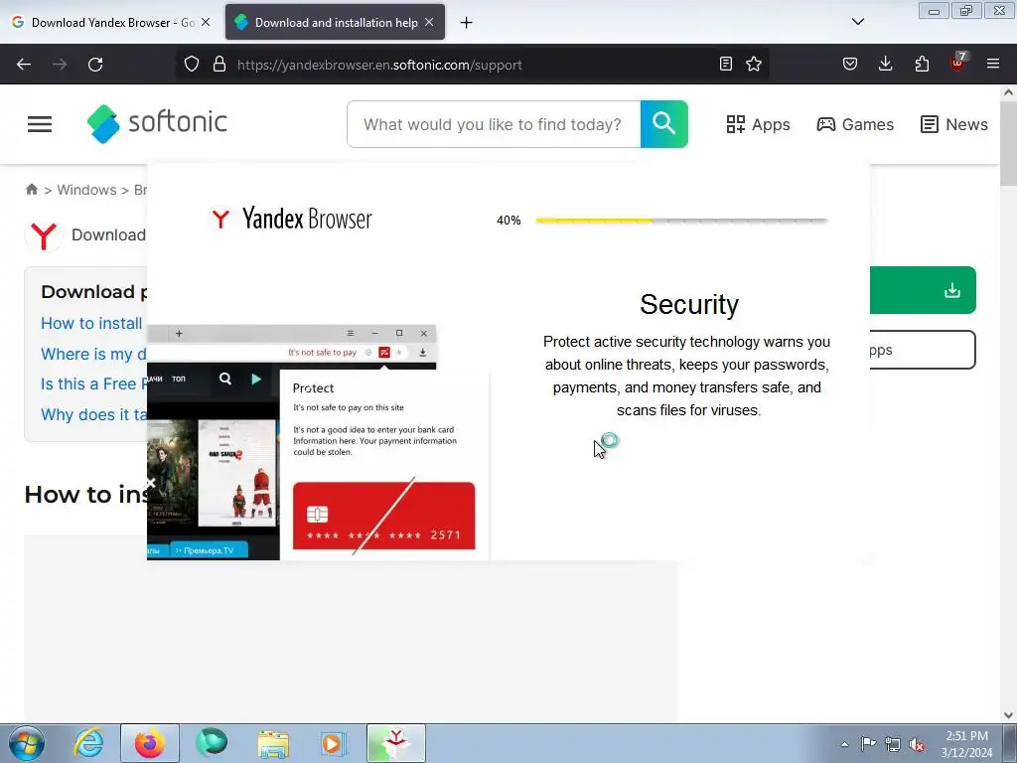1017x763 pixels.
Task: Click the address bar URL
Action: click(379, 65)
